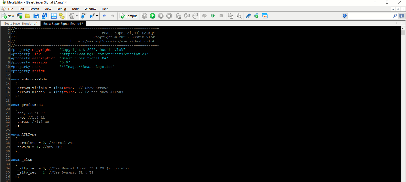Switch to Beast Super Signal.mq4 tab

[x=21, y=24]
